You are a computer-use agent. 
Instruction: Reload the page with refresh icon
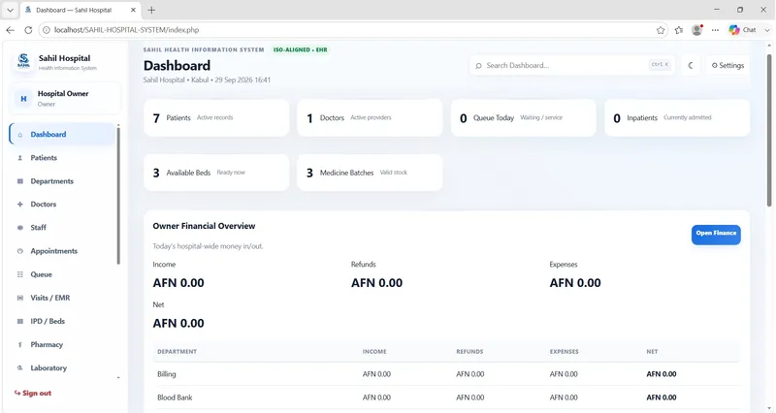coord(28,30)
